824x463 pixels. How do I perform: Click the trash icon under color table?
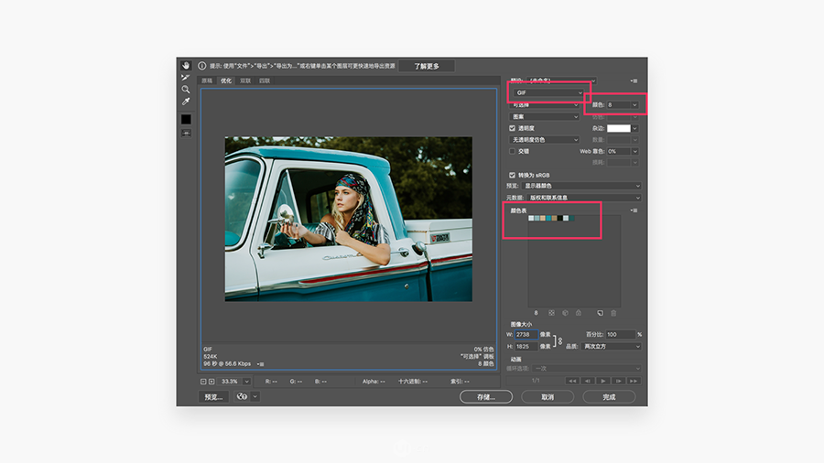(613, 313)
